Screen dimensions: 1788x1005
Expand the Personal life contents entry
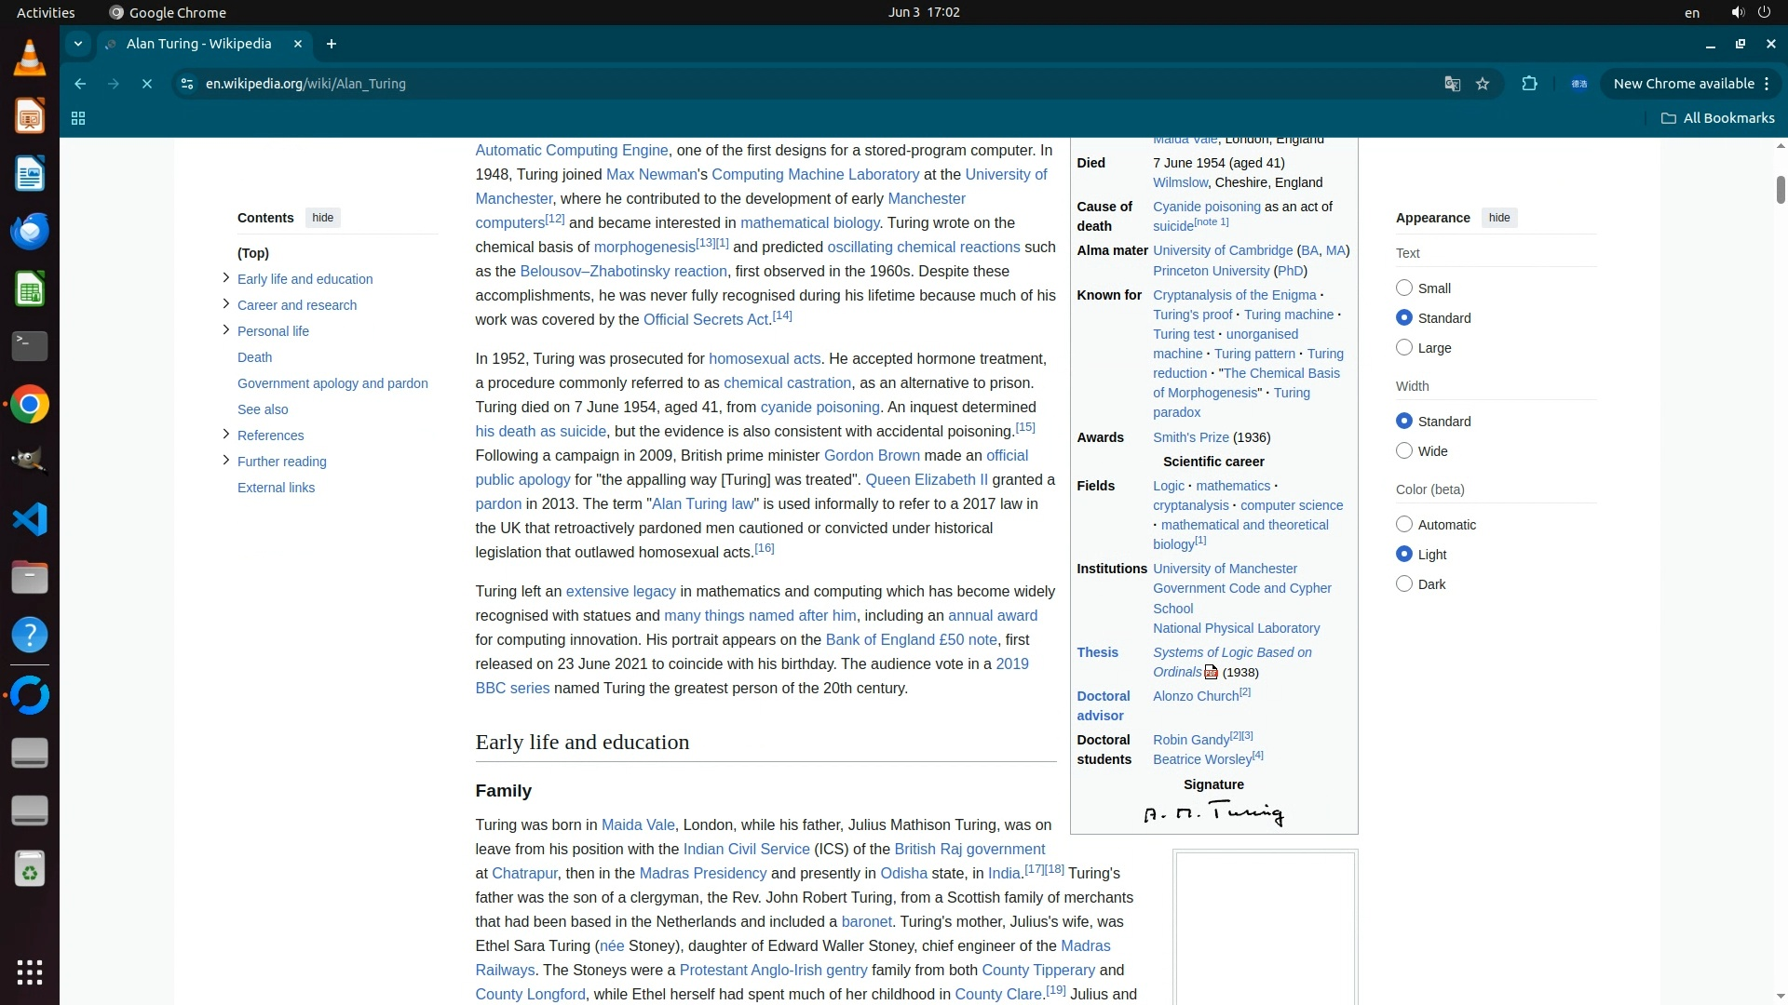225,329
